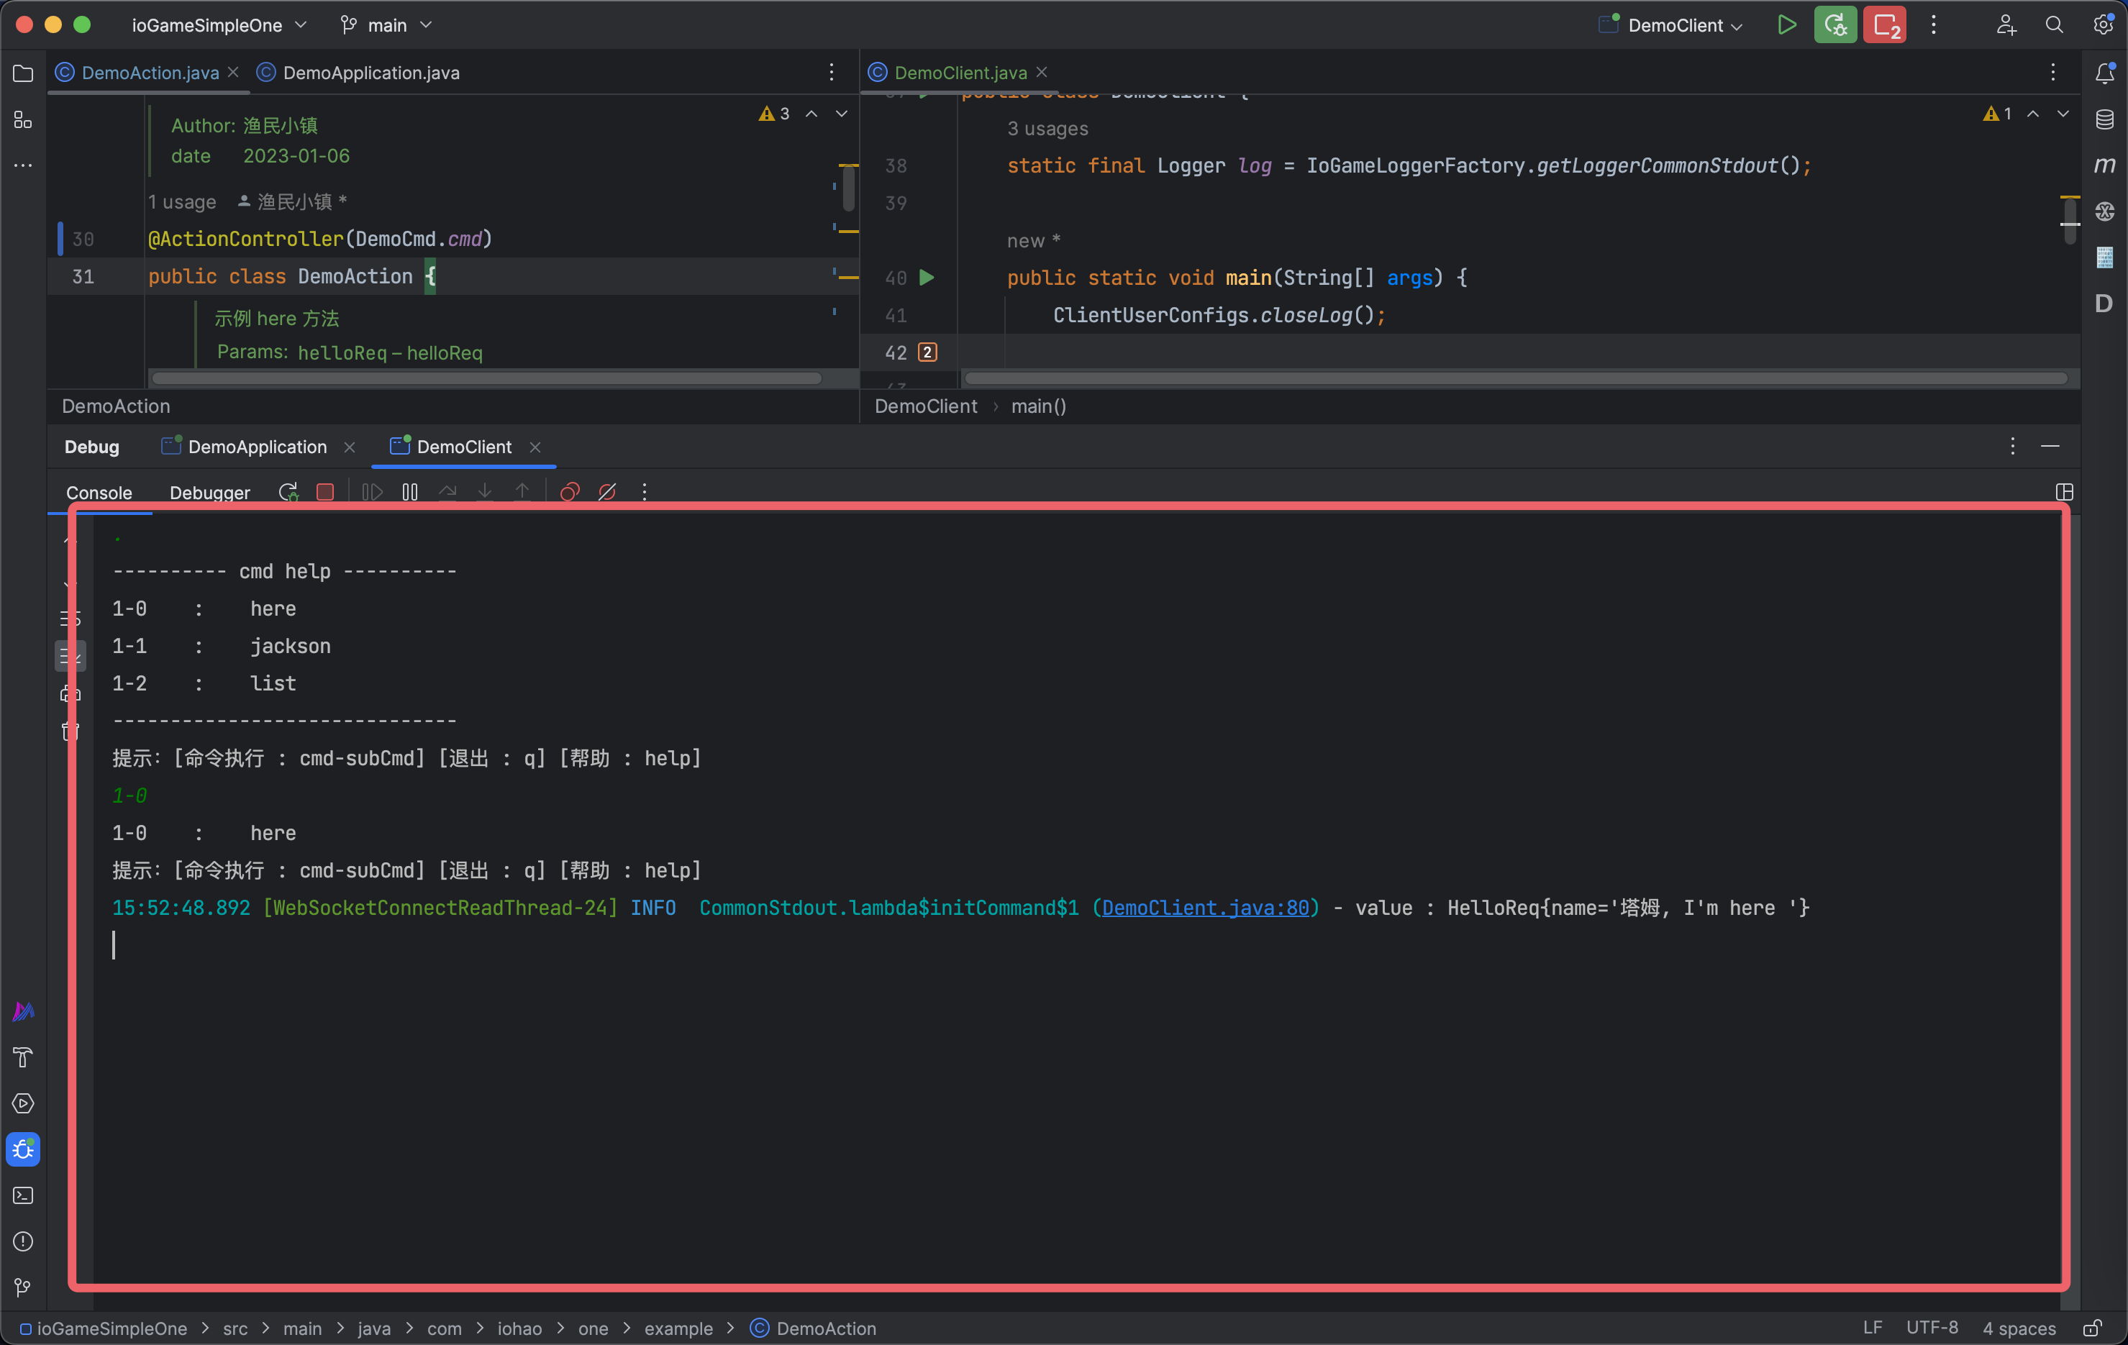Click the green Debug icon in the top toolbar
Viewport: 2128px width, 1345px height.
tap(1835, 24)
